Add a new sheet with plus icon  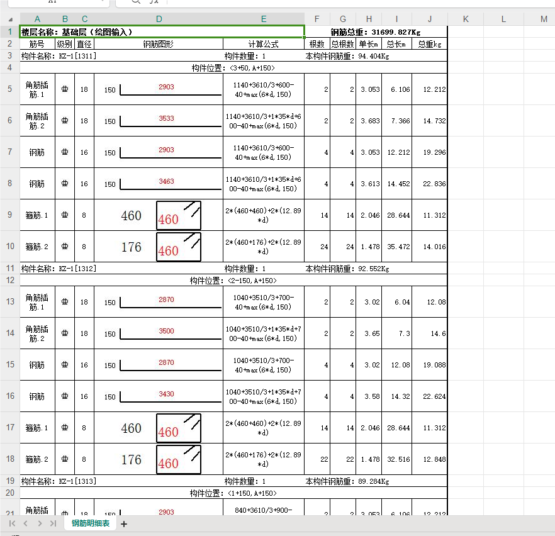(124, 524)
